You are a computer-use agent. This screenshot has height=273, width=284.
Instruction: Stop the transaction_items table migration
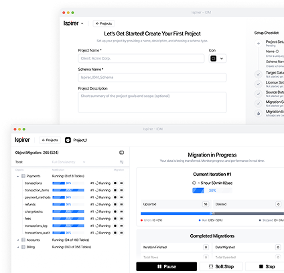115,190
